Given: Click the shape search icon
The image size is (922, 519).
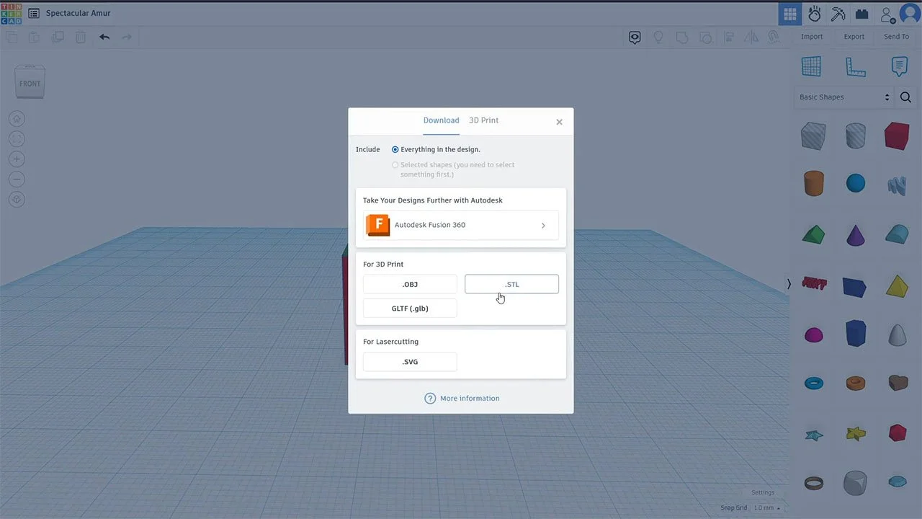Looking at the screenshot, I should (905, 97).
